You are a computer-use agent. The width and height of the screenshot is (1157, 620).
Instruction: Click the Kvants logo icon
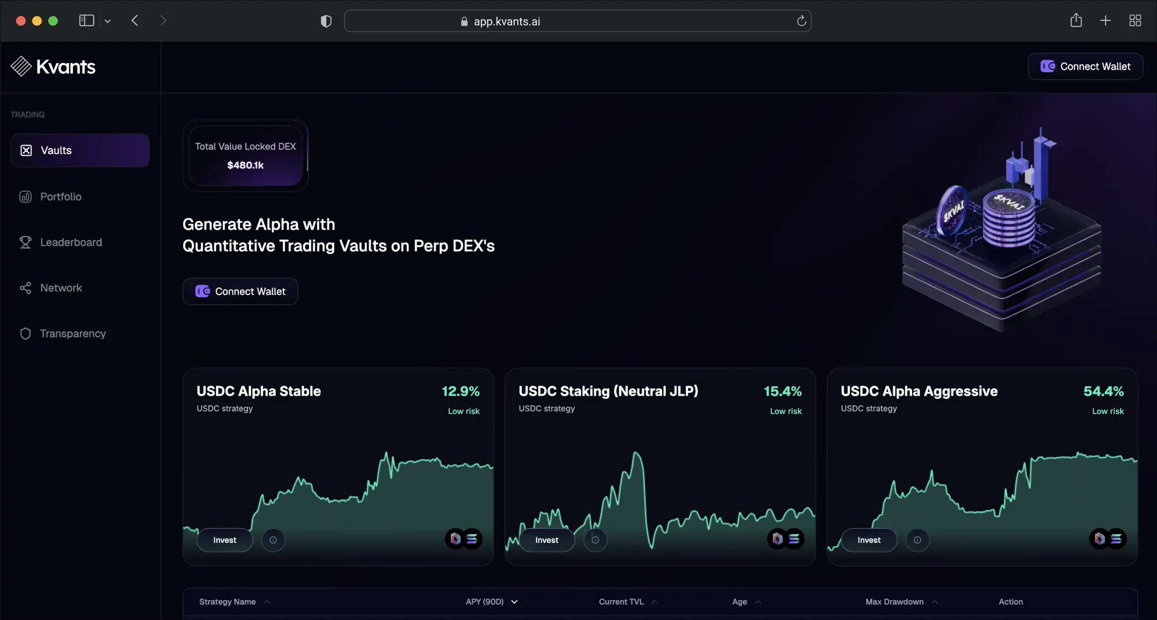pos(21,66)
